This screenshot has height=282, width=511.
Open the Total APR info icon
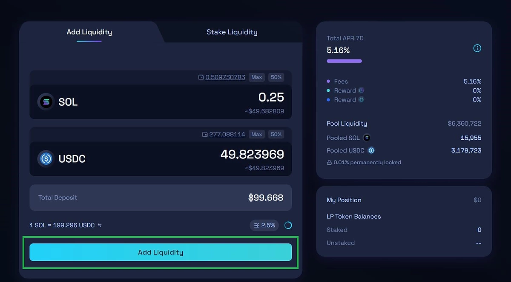point(477,48)
